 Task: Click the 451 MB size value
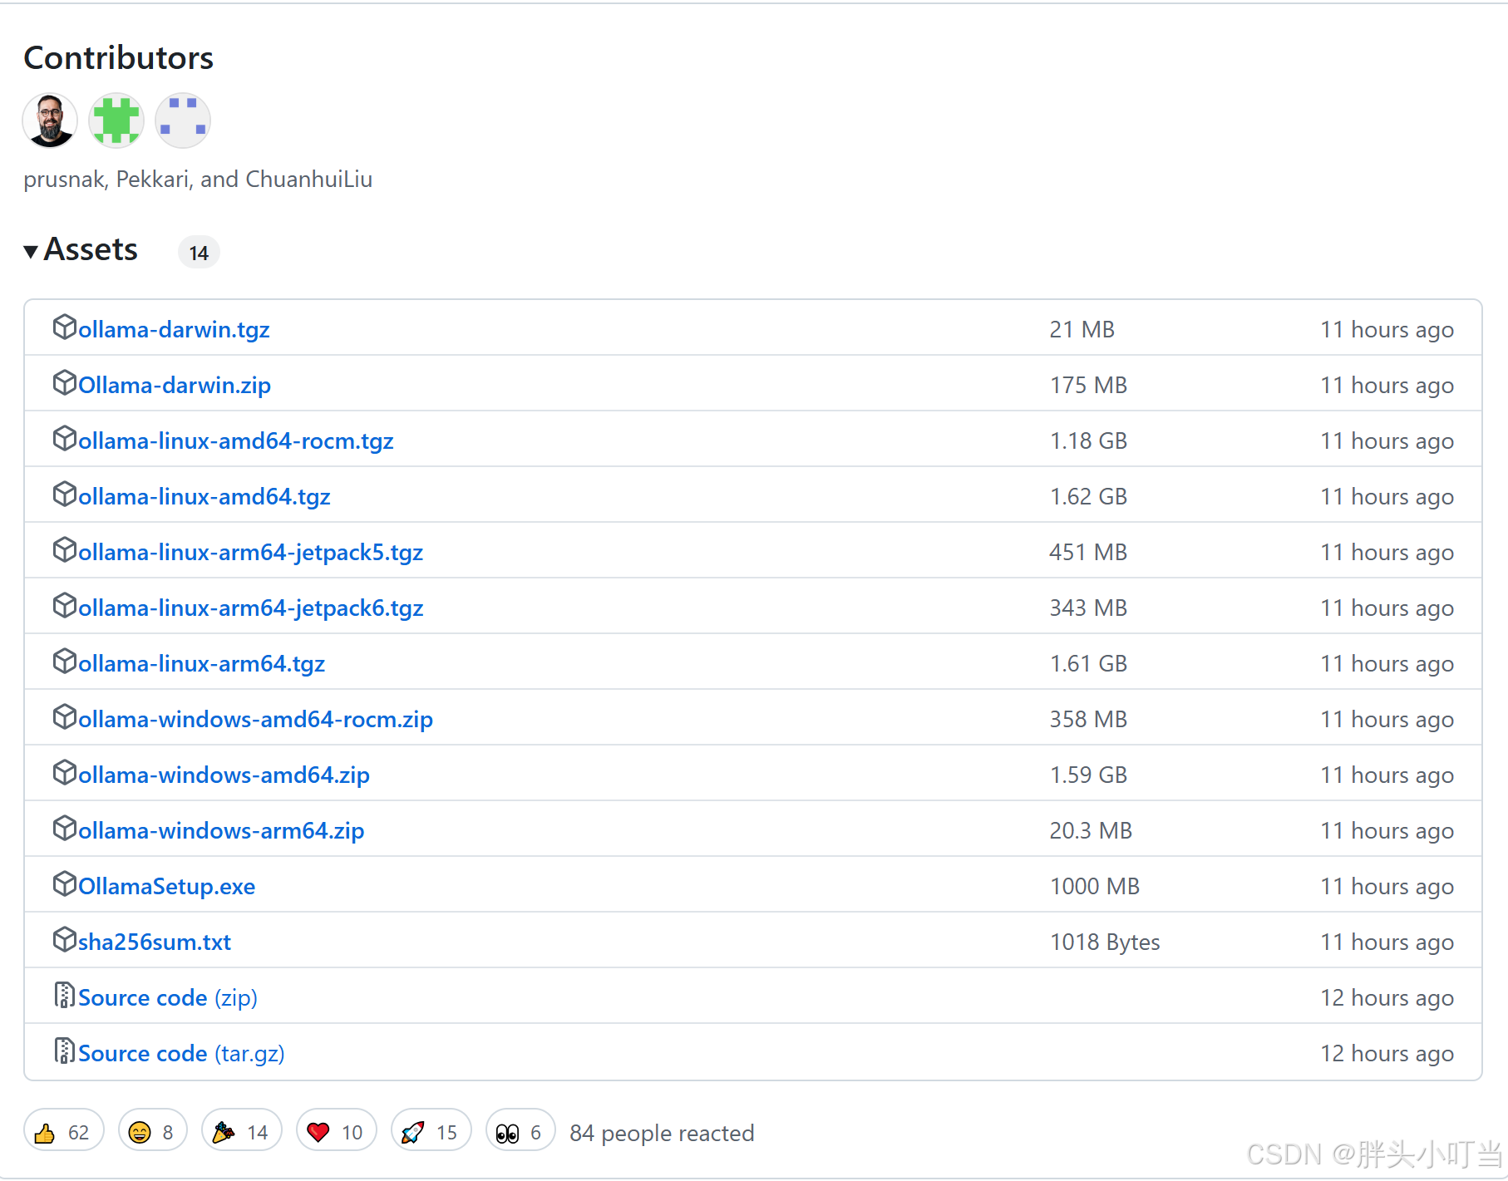coord(1088,552)
